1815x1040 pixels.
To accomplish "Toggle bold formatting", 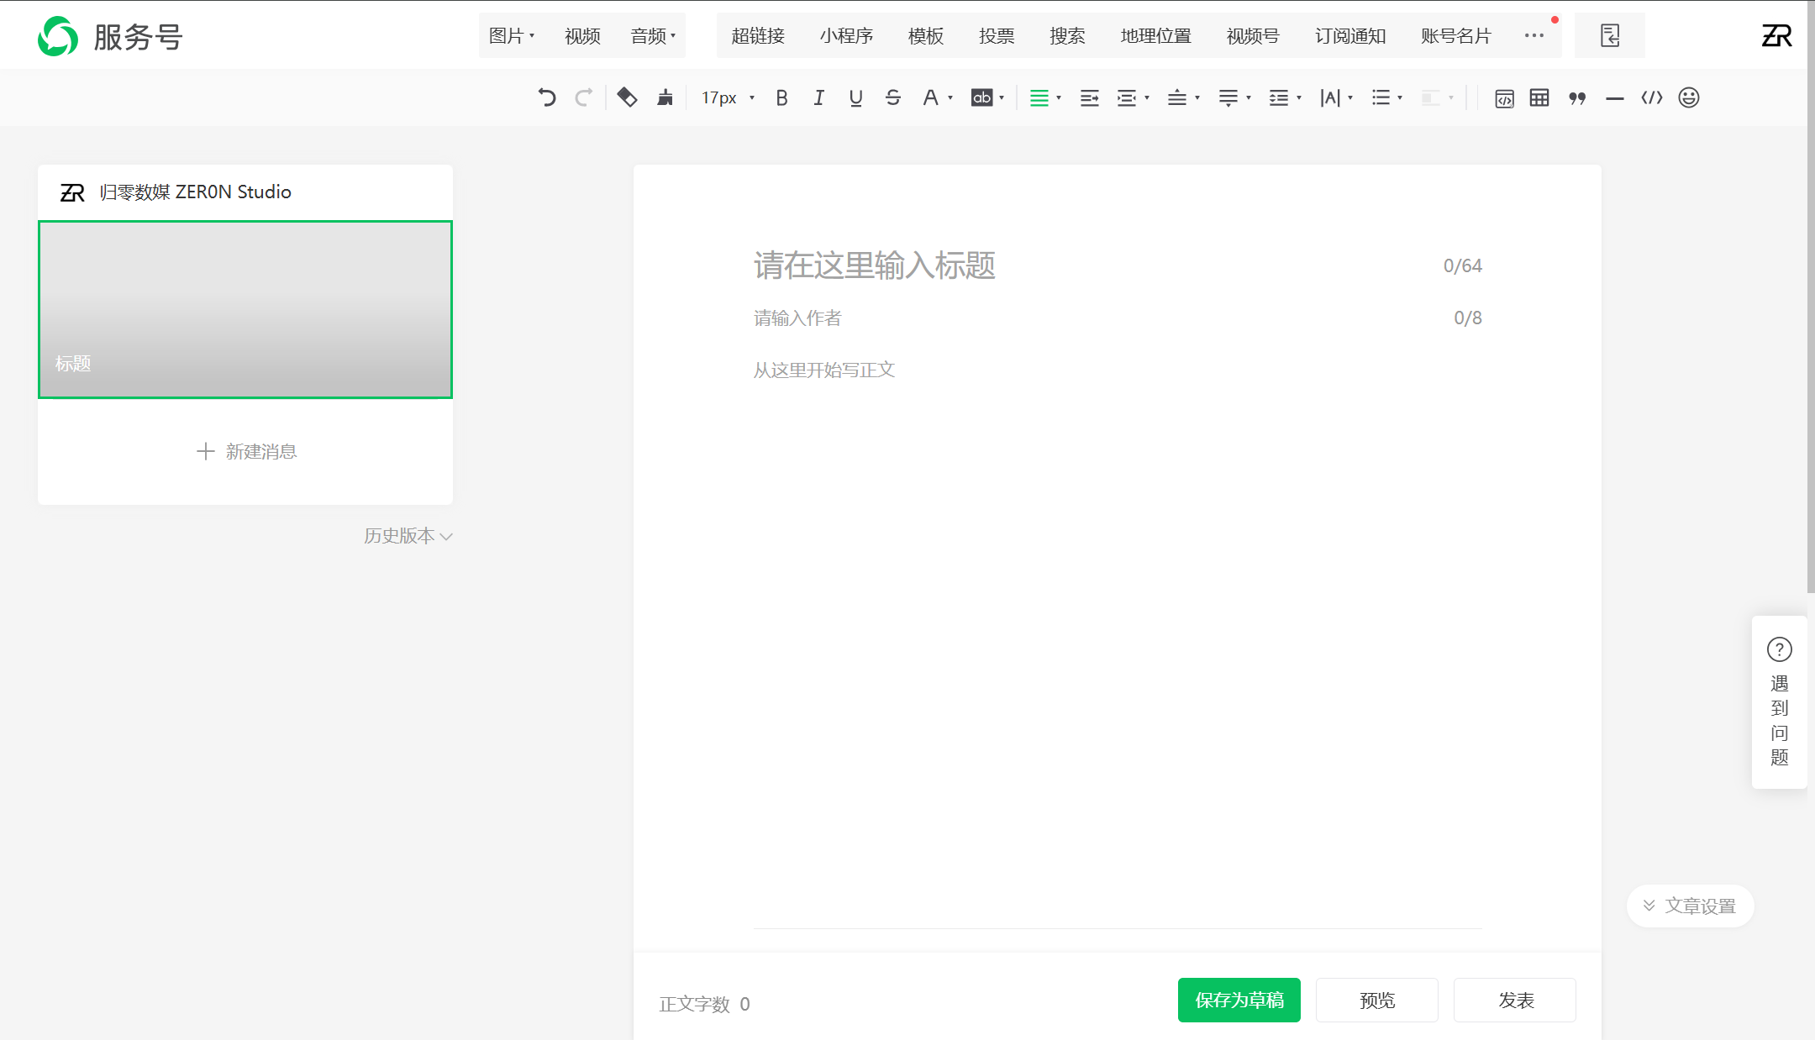I will pos(781,97).
